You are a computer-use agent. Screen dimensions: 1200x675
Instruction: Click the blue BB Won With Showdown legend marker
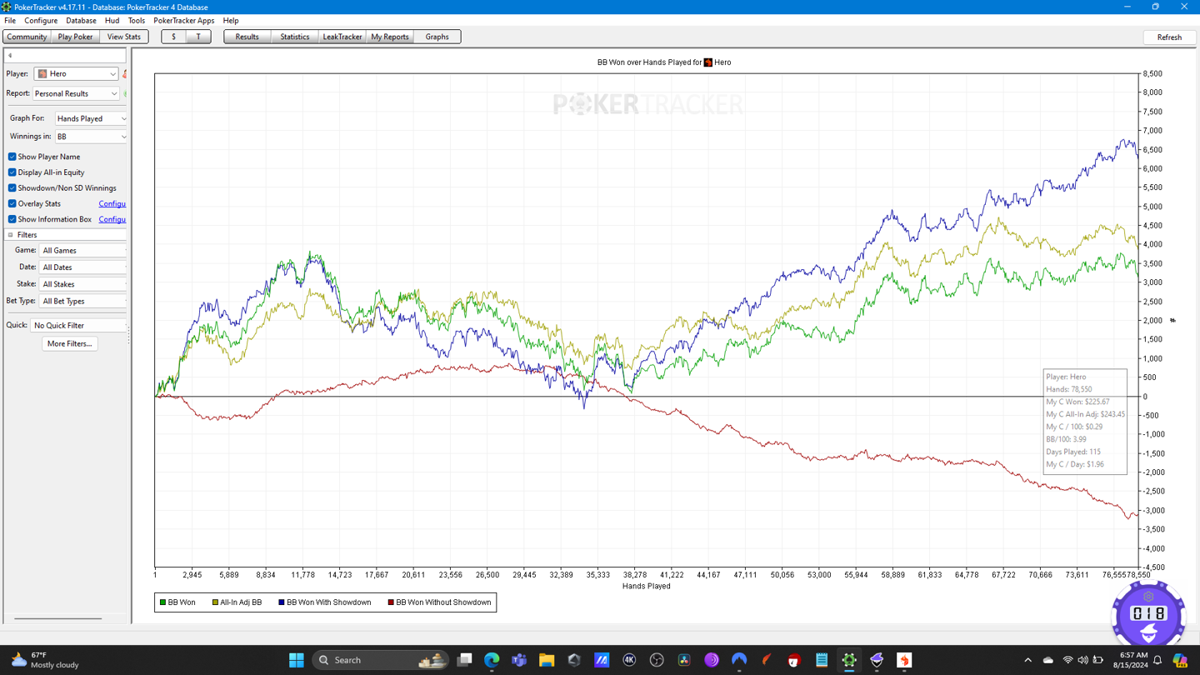coord(282,602)
